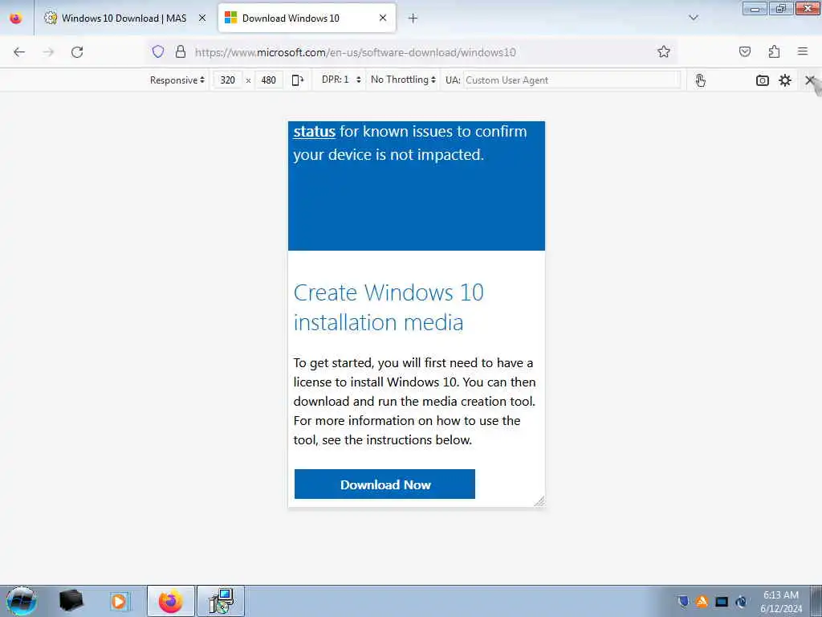Open the tracking protection shield icon

158,51
